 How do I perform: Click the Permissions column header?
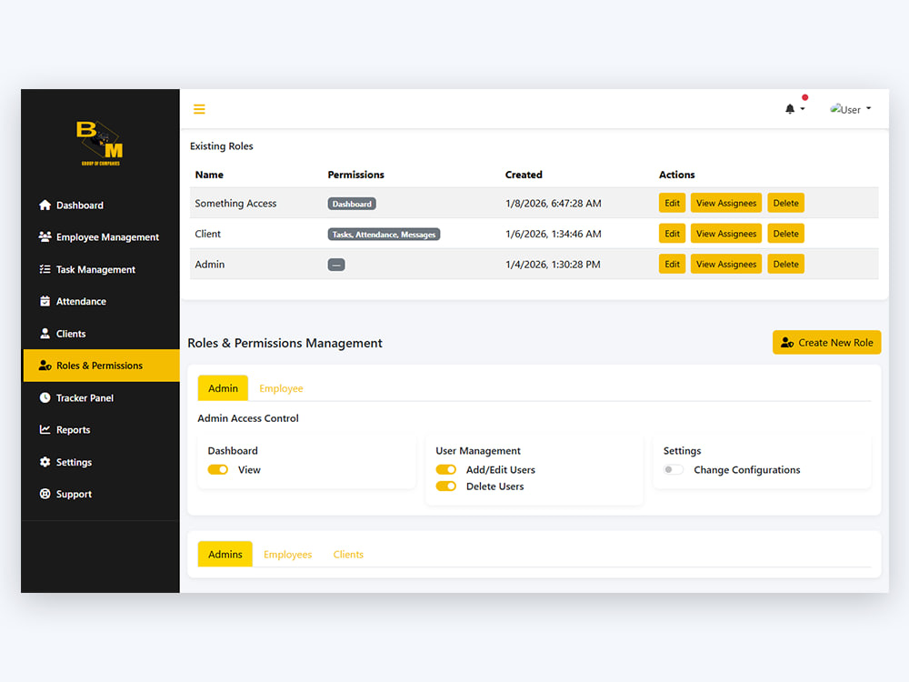pos(356,175)
